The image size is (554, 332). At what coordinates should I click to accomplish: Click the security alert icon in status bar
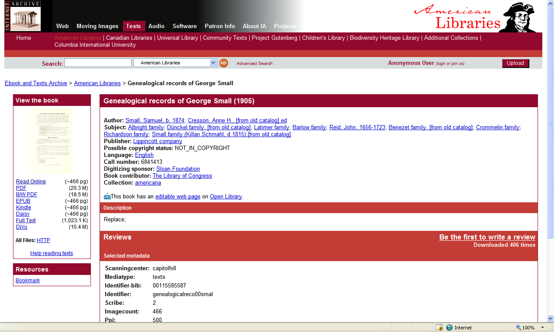pos(439,327)
